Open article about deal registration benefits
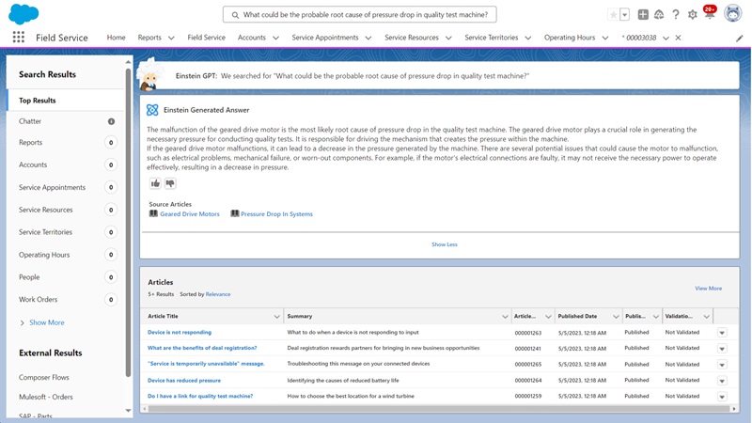 point(202,348)
